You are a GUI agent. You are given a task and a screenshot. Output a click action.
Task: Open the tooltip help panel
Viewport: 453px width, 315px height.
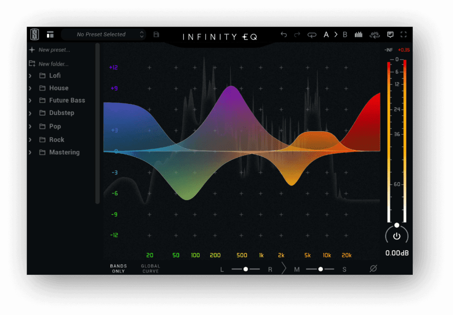[x=390, y=34]
